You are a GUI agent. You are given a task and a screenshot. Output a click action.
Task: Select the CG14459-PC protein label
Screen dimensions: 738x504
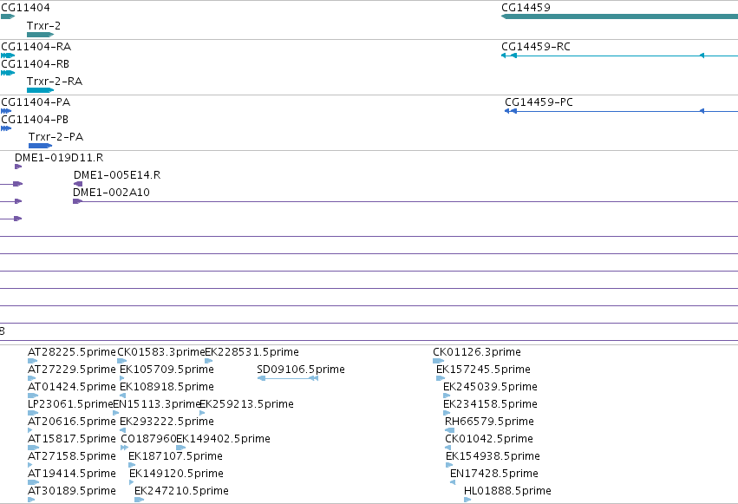(539, 102)
